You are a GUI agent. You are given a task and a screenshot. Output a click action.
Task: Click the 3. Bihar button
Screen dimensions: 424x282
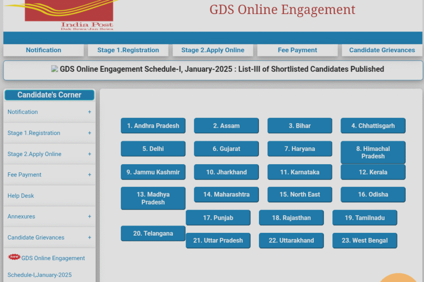[x=300, y=126]
